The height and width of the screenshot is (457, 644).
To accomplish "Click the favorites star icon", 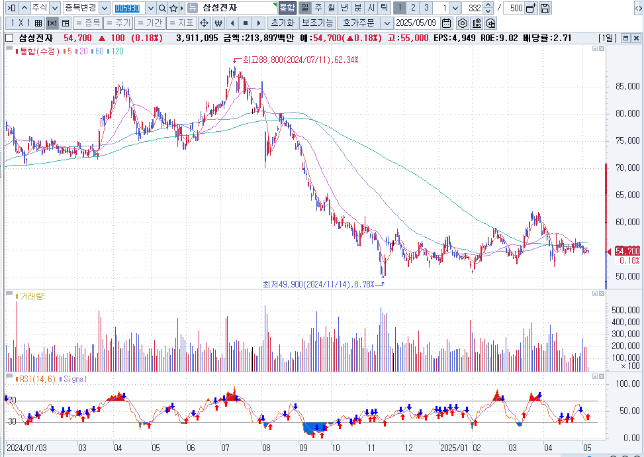I will pos(173,8).
